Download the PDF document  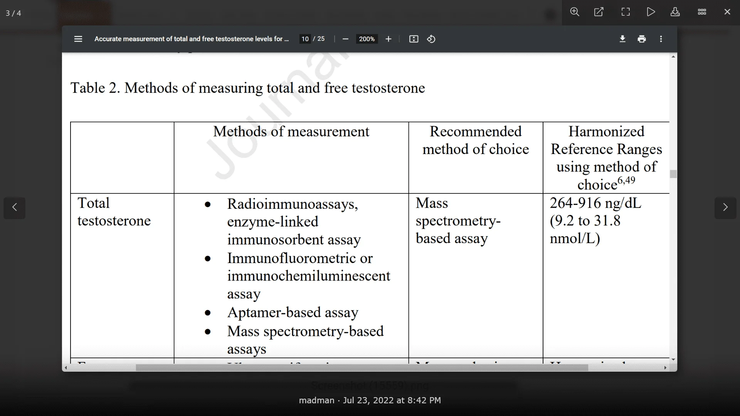[x=622, y=39]
